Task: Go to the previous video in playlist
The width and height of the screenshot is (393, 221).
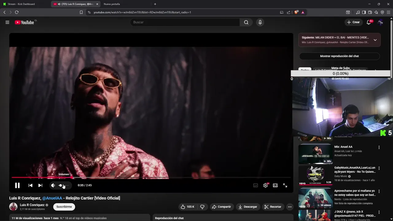Action: (30, 185)
